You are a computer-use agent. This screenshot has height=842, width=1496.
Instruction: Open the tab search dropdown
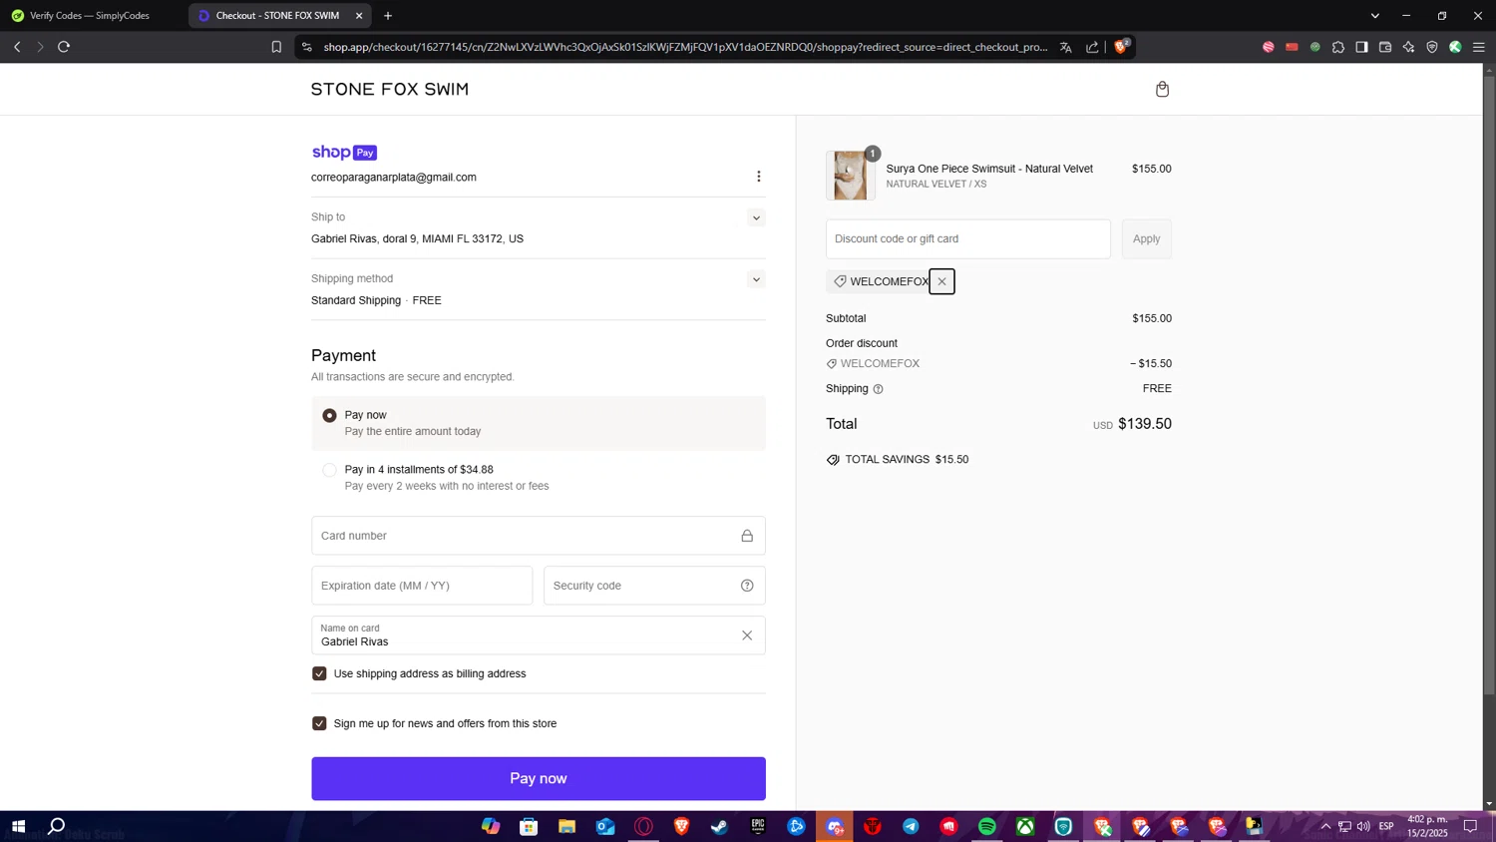tap(1375, 16)
